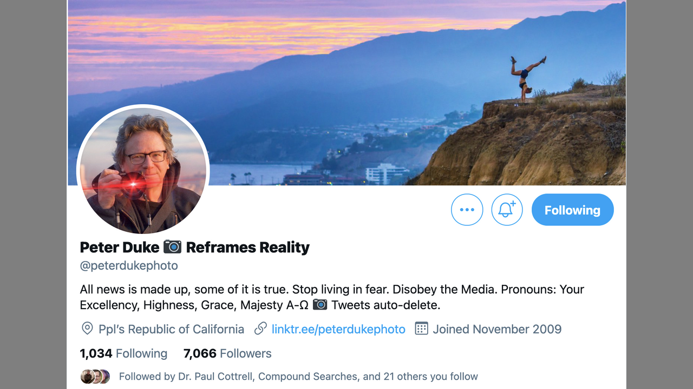Screen dimensions: 693x389
Task: Open the linktr.ee/peterdukephoto link
Action: coord(338,329)
